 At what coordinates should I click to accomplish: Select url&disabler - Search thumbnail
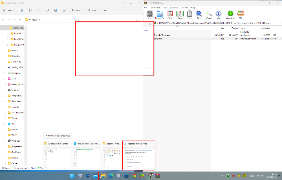coord(87,155)
